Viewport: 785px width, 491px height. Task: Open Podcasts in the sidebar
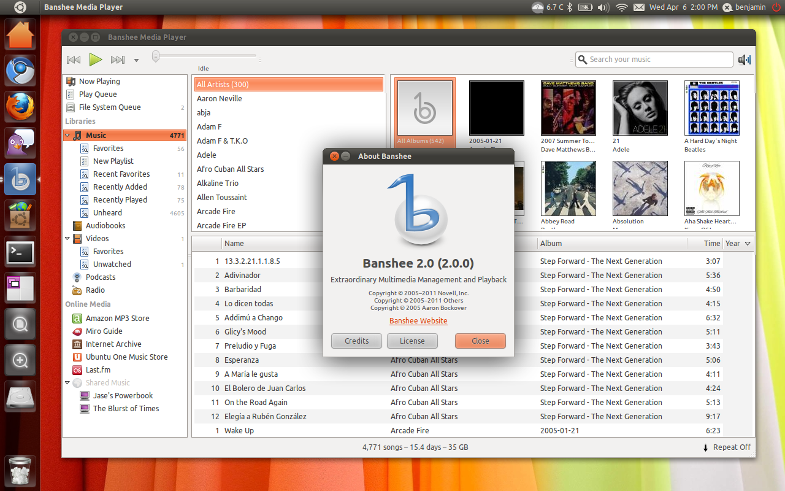click(x=100, y=277)
